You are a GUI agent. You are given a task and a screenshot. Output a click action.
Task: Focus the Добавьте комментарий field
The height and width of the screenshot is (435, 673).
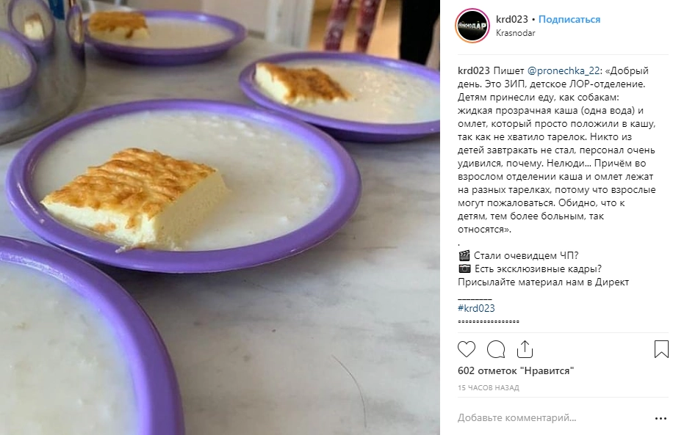click(554, 418)
